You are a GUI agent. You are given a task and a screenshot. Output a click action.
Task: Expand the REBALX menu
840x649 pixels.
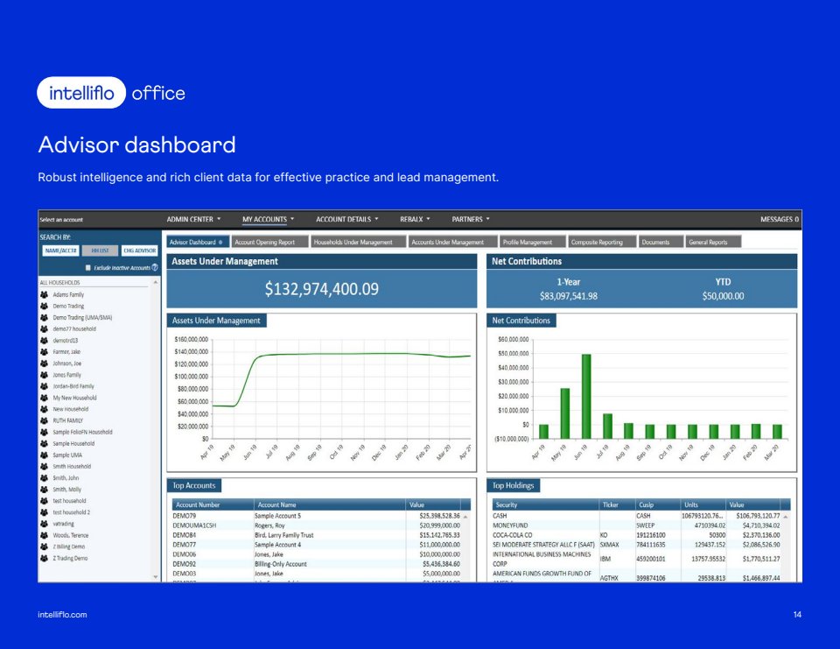point(415,219)
